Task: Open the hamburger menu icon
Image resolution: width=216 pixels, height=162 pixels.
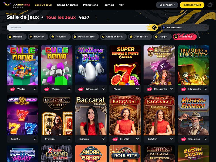Action: click(x=210, y=5)
